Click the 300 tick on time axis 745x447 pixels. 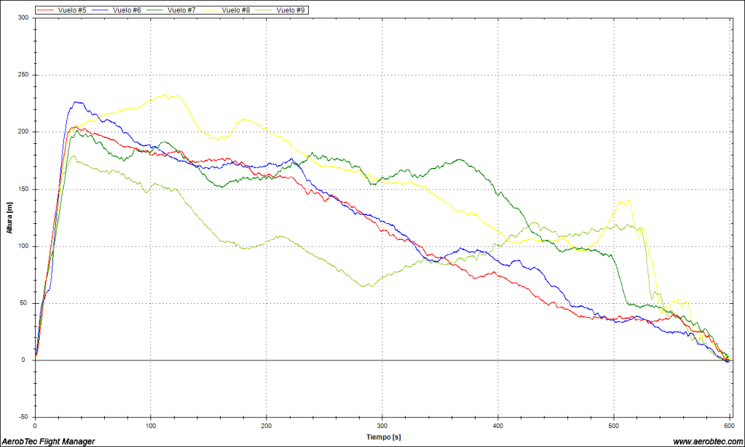point(382,426)
